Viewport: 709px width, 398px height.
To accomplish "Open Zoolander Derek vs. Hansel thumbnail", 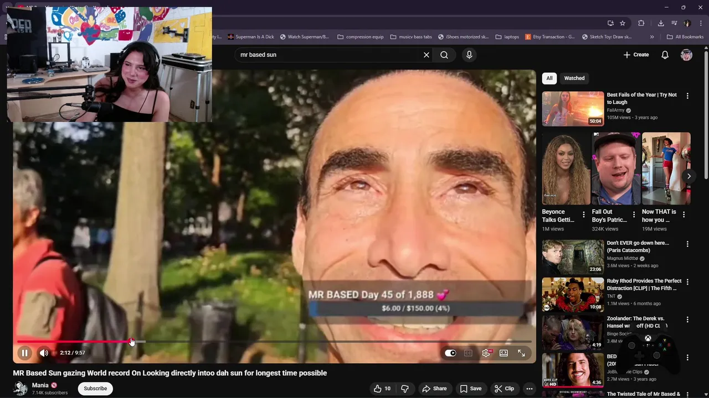I will point(573,332).
